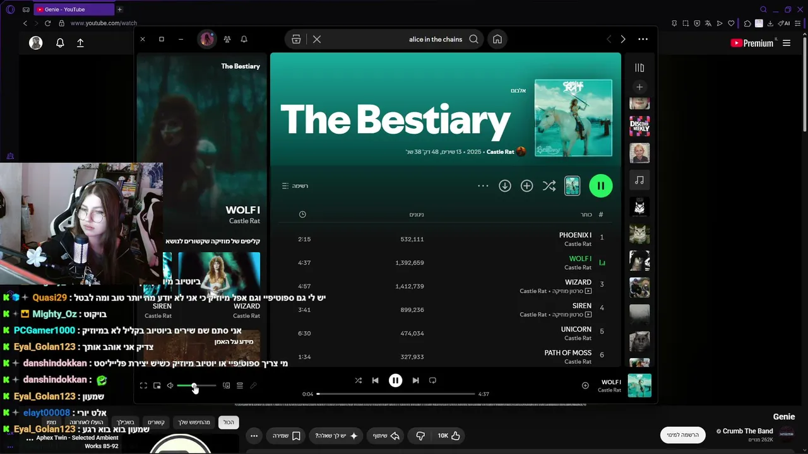Open The Bestiary album cover art
The width and height of the screenshot is (808, 454).
[x=573, y=117]
